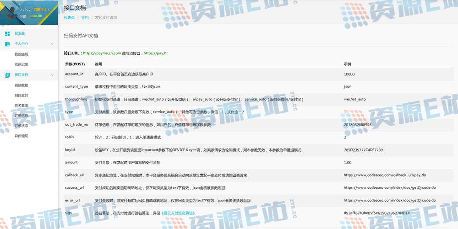The image size is (458, 229).
Task: Open 订单状态 in the sidebar
Action: [22, 126]
